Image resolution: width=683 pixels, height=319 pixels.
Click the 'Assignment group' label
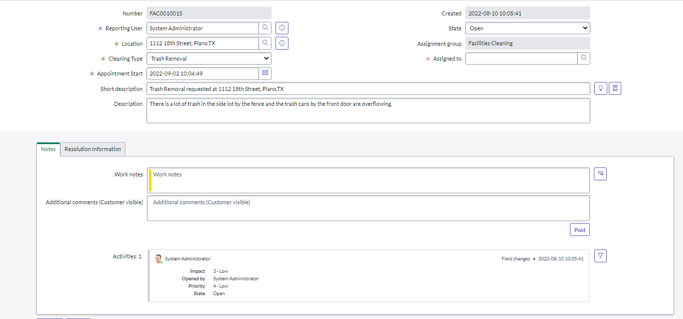pos(439,44)
